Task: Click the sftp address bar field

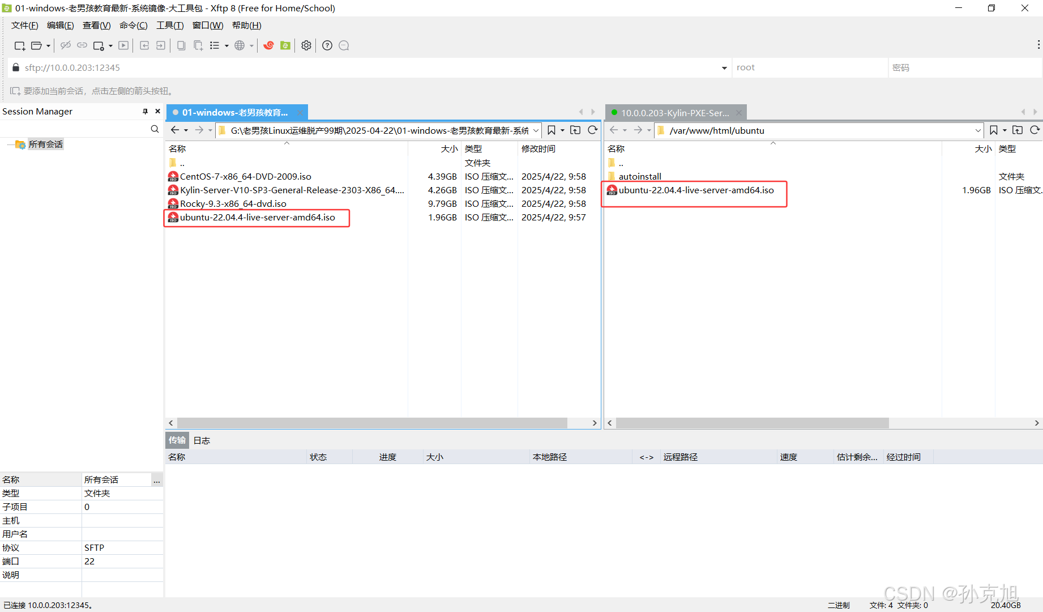Action: 362,67
